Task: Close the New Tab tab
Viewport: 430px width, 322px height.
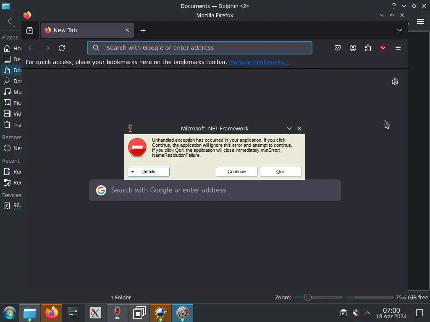Action: (127, 30)
